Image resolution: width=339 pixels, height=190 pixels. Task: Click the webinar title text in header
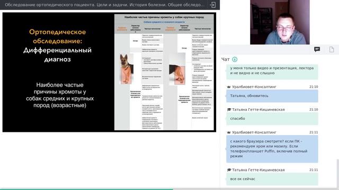(x=104, y=5)
